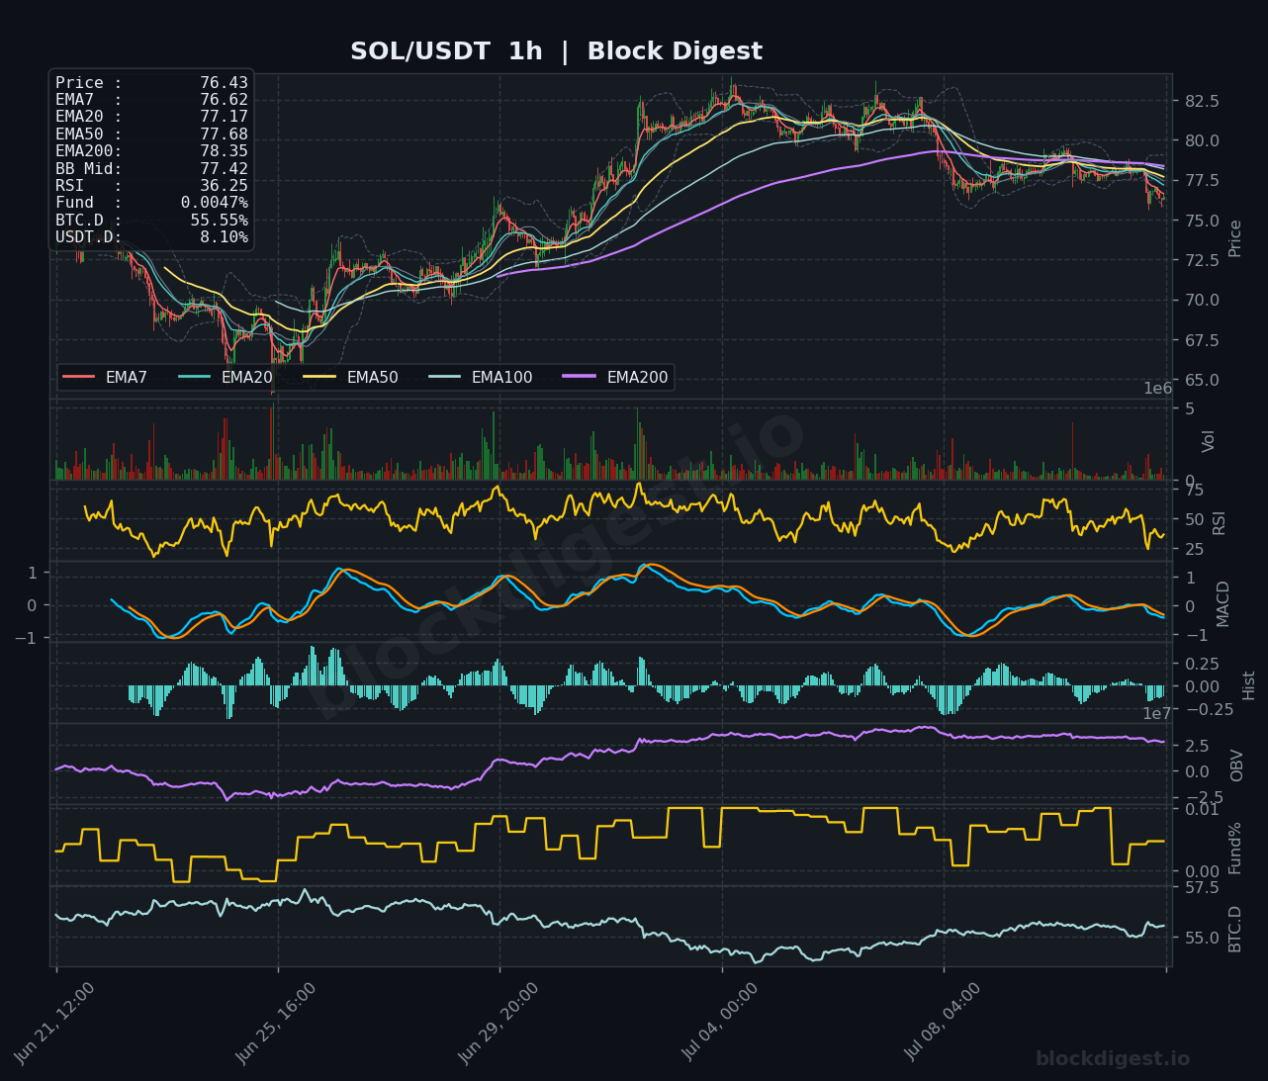
Task: Select the EMA200 value 78.35 in stats box
Action: pyautogui.click(x=225, y=151)
